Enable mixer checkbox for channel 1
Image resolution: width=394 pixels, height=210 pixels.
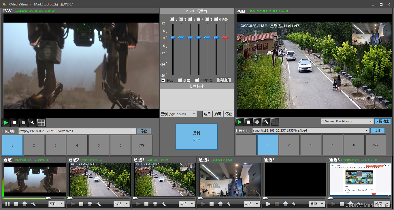[x=172, y=19]
